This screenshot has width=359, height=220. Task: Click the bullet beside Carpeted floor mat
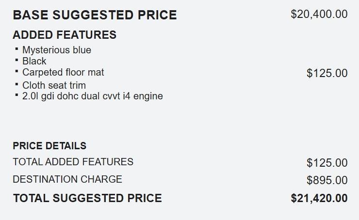click(16, 71)
